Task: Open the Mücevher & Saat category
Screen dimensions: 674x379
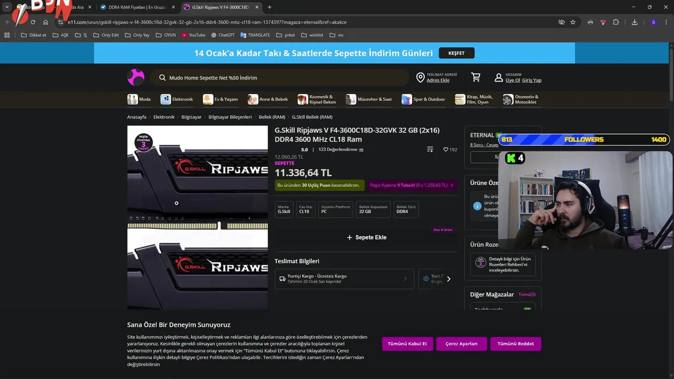Action: tap(369, 99)
